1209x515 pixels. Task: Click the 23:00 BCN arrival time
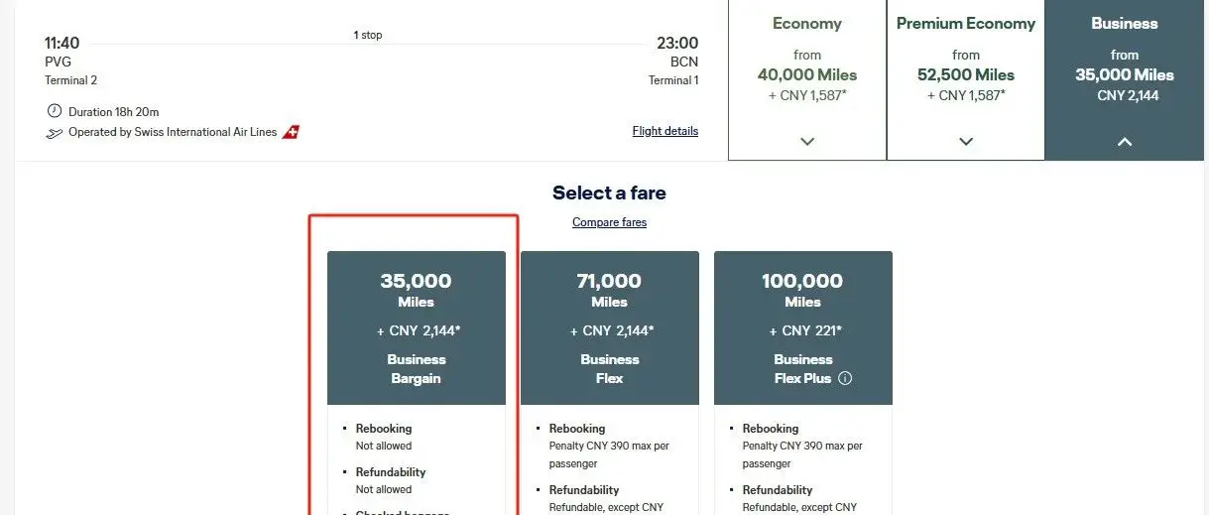(676, 44)
